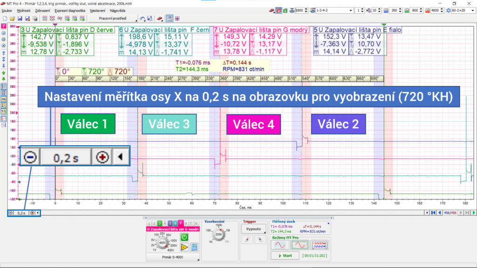This screenshot has height=268, width=477.
Task: Click the new file icon in toolbar
Action: click(5, 19)
